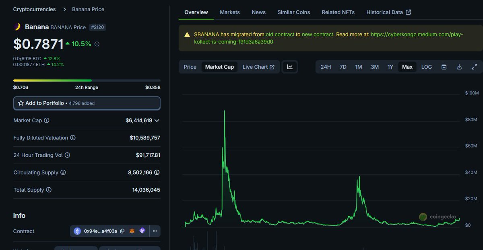This screenshot has width=483, height=250.
Task: Click the 0.0001877 ETH price text
Action: pyautogui.click(x=29, y=64)
